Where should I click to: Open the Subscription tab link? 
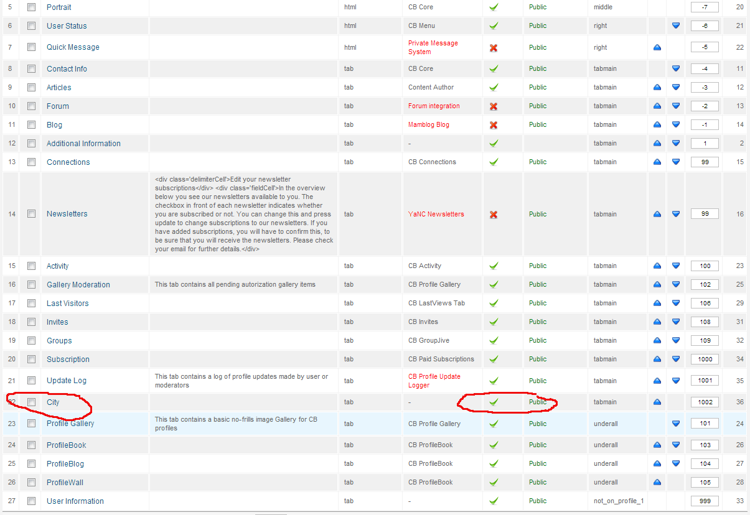point(68,360)
